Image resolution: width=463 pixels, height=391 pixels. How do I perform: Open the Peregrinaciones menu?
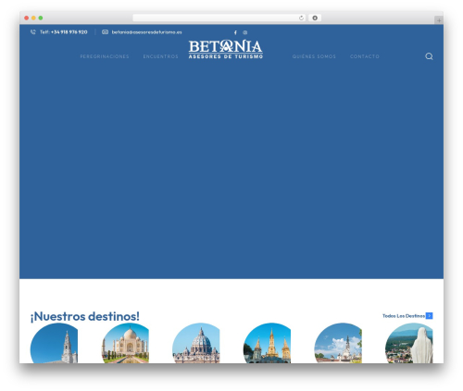pos(105,56)
